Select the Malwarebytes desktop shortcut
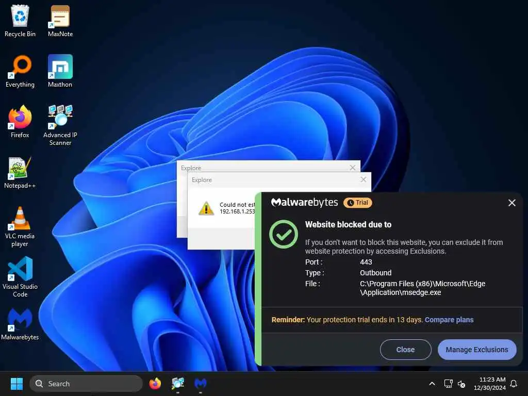Screen dimensions: 528x396 [x=20, y=324]
